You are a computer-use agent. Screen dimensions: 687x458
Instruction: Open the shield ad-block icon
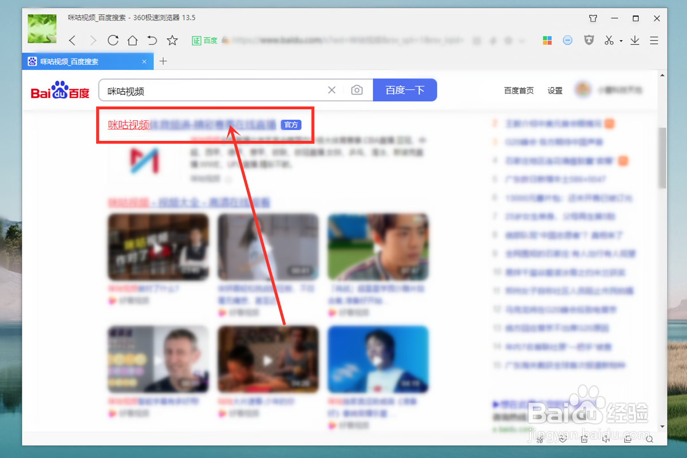coord(589,40)
